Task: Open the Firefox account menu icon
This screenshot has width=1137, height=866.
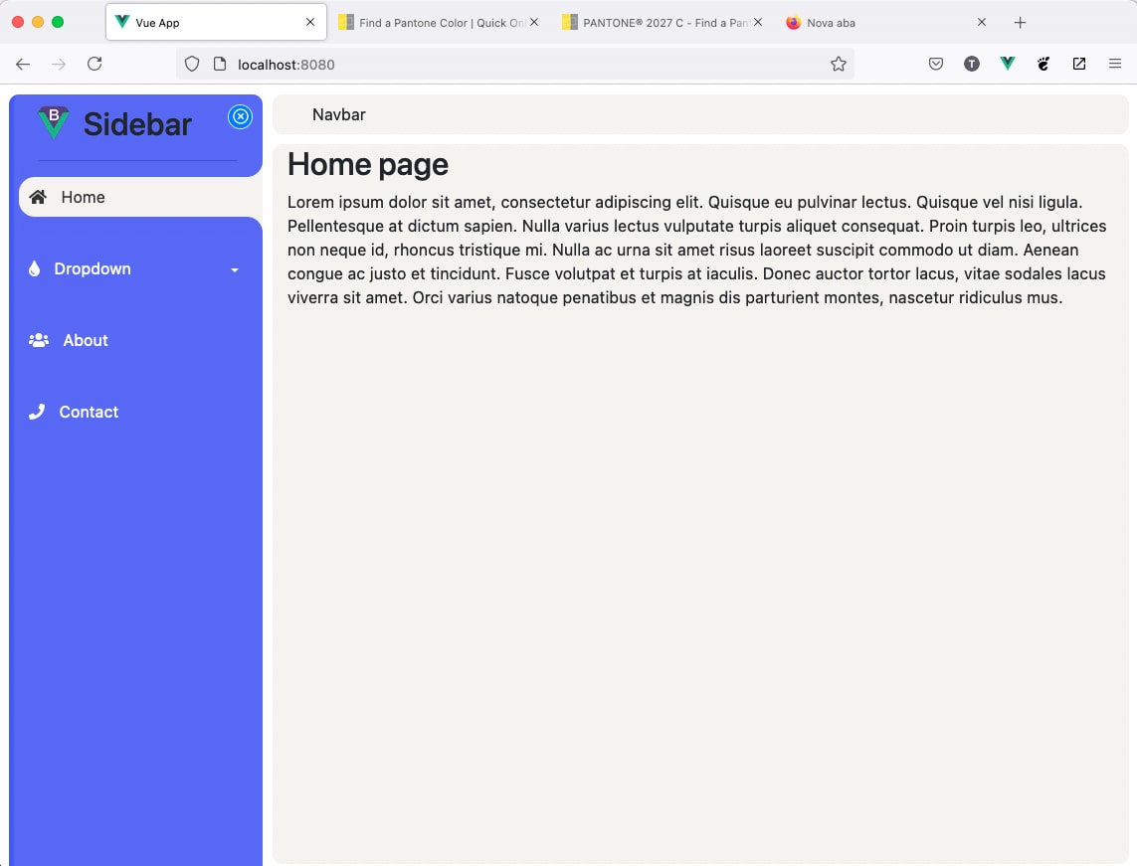Action: point(971,63)
